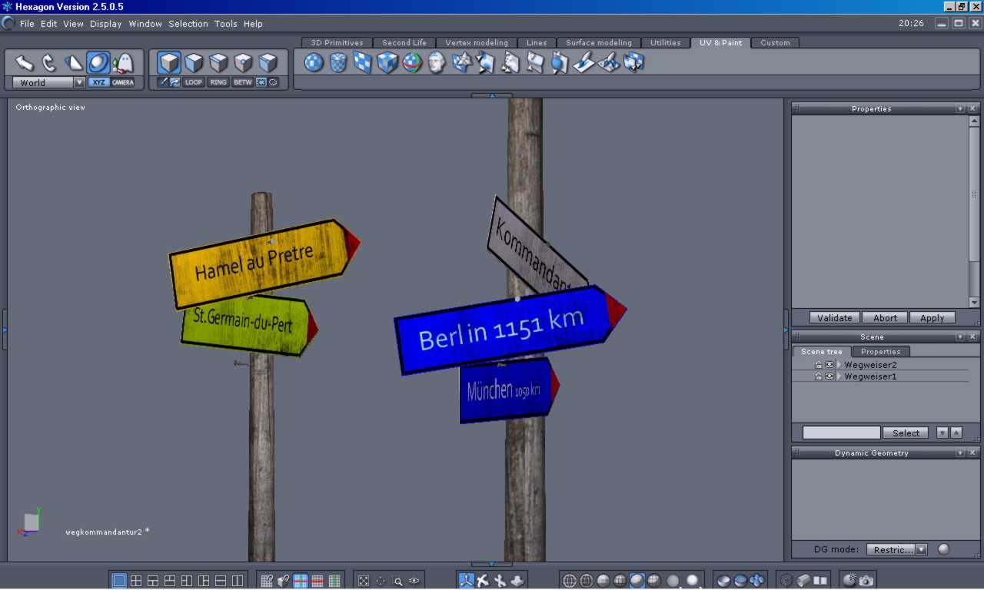The height and width of the screenshot is (590, 984).
Task: Toggle lock icon for Wegweiser2
Action: click(x=819, y=365)
